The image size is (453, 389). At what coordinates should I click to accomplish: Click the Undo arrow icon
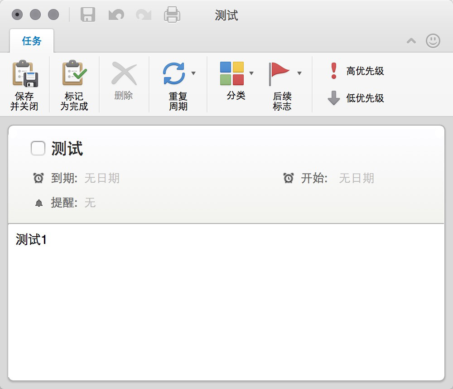(x=116, y=15)
